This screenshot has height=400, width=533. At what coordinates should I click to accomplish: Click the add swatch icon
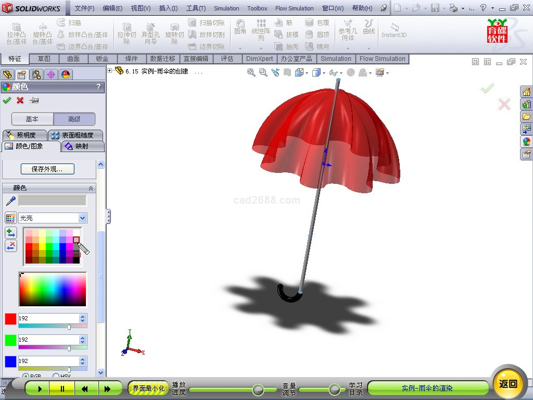point(10,233)
